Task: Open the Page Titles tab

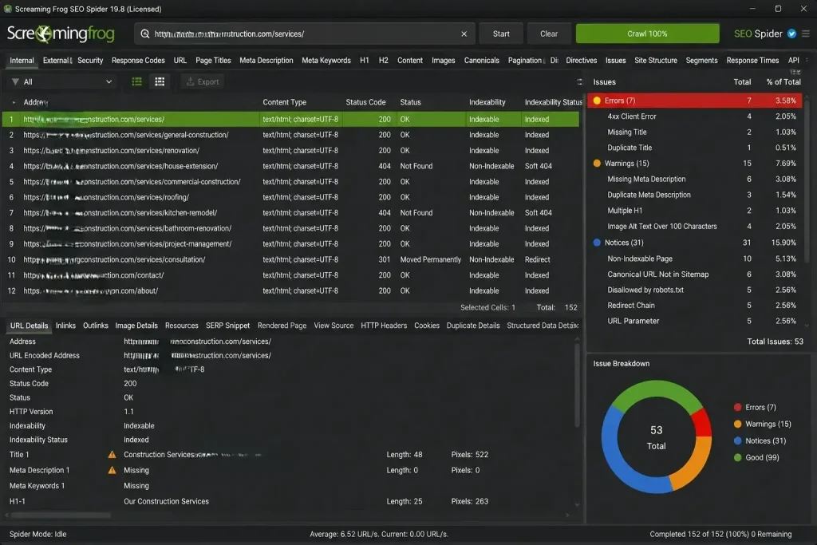Action: pyautogui.click(x=213, y=61)
